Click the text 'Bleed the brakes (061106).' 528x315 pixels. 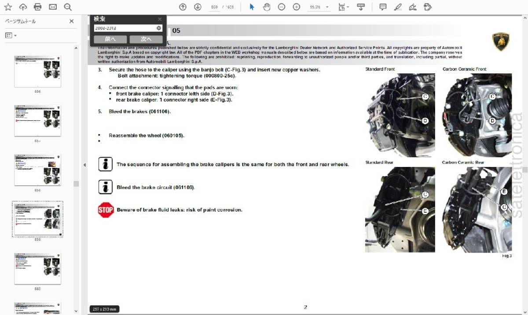pos(139,111)
